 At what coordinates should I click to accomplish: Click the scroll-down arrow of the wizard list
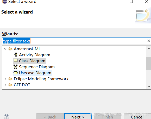click(x=149, y=86)
